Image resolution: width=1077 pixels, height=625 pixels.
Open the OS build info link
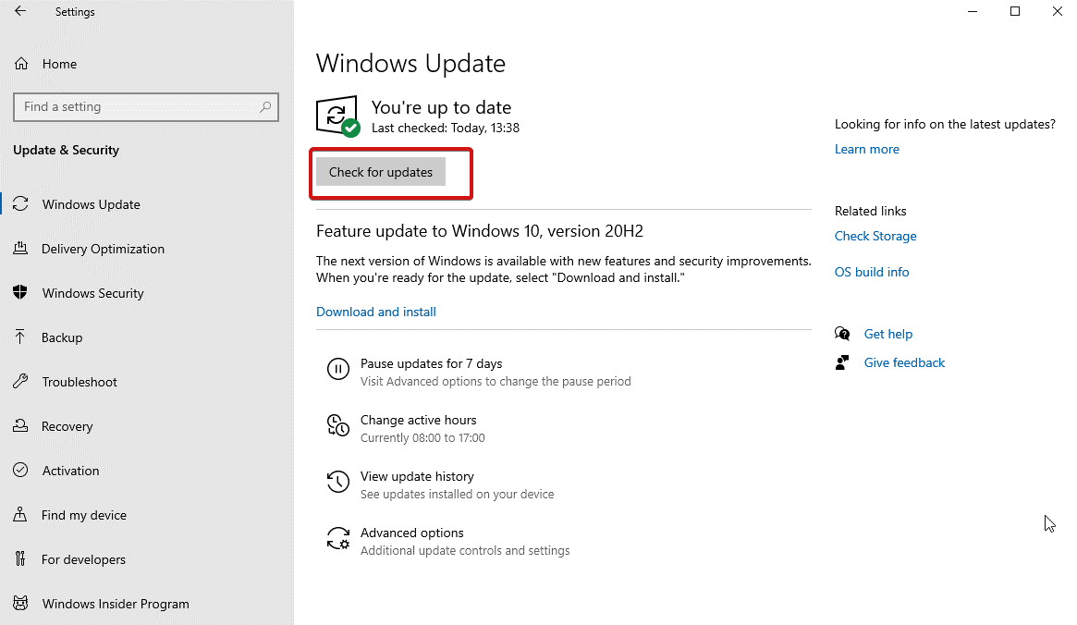click(872, 272)
